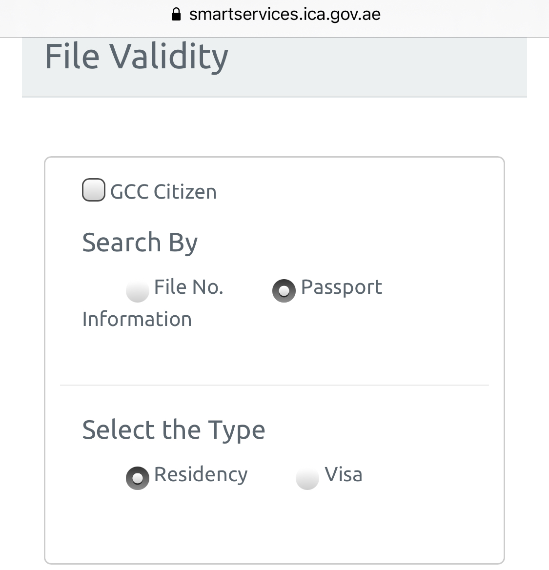Viewport: 549px width, 570px height.
Task: Click the File Validity page heading
Action: pos(137,57)
